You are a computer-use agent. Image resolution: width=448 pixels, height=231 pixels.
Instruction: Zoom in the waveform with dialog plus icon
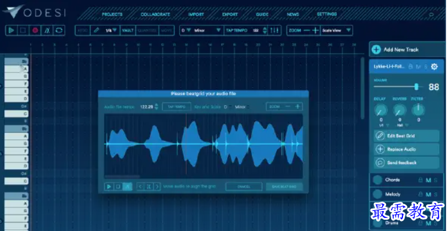point(297,107)
